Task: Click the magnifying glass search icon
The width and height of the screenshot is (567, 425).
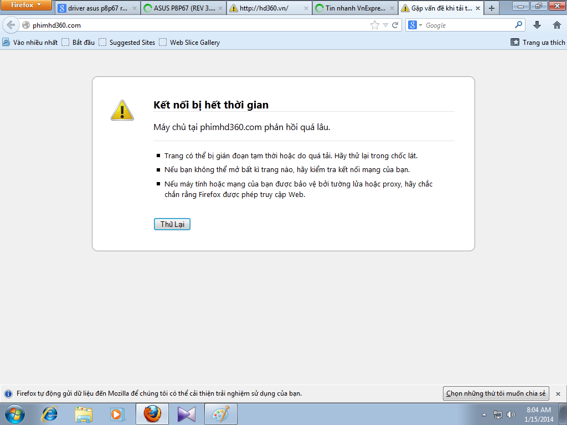Action: (x=518, y=24)
